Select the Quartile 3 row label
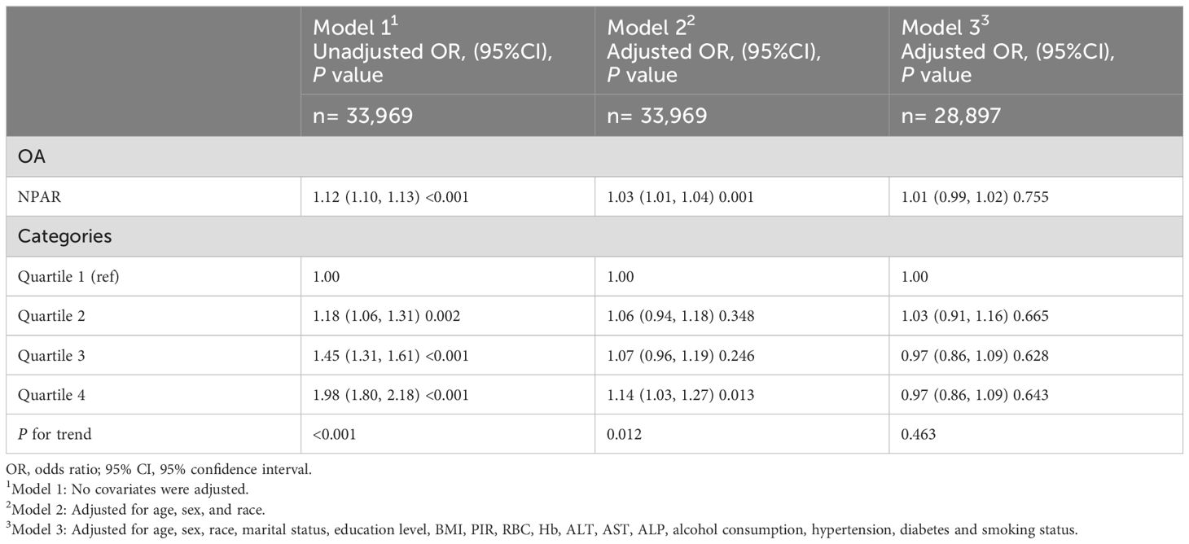 point(46,355)
